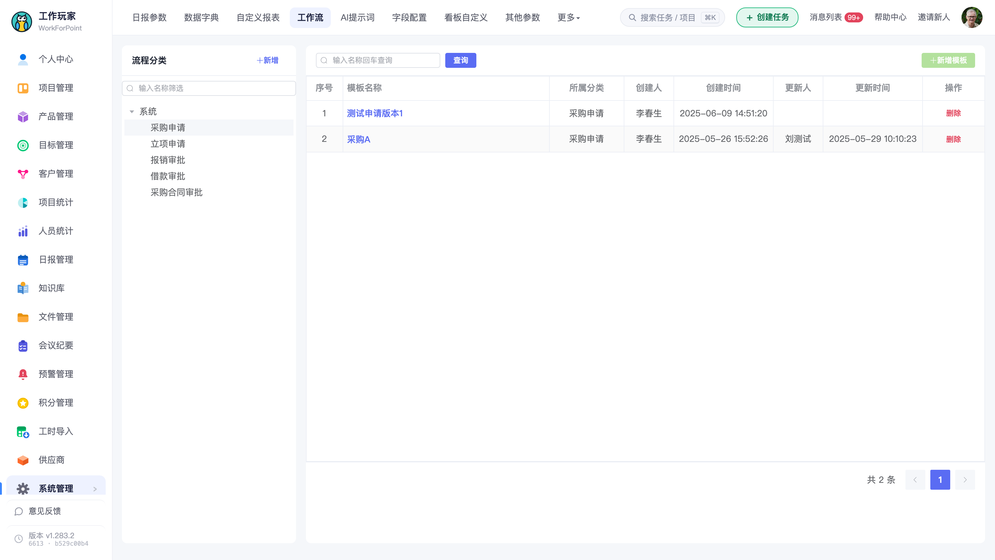Open 个人中心 sidebar icon

click(x=23, y=59)
